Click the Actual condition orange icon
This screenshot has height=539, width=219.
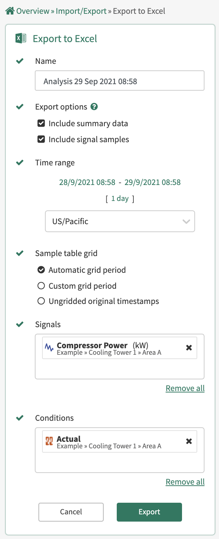[49, 441]
